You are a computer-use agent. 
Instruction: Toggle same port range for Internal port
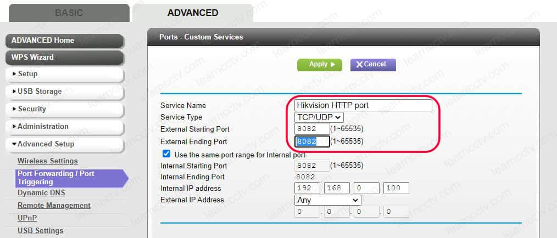click(x=167, y=154)
